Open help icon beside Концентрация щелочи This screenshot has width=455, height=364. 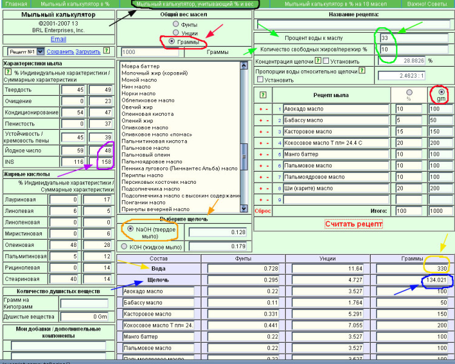318,61
